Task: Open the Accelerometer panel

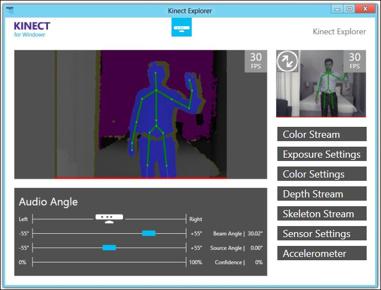Action: coord(321,253)
